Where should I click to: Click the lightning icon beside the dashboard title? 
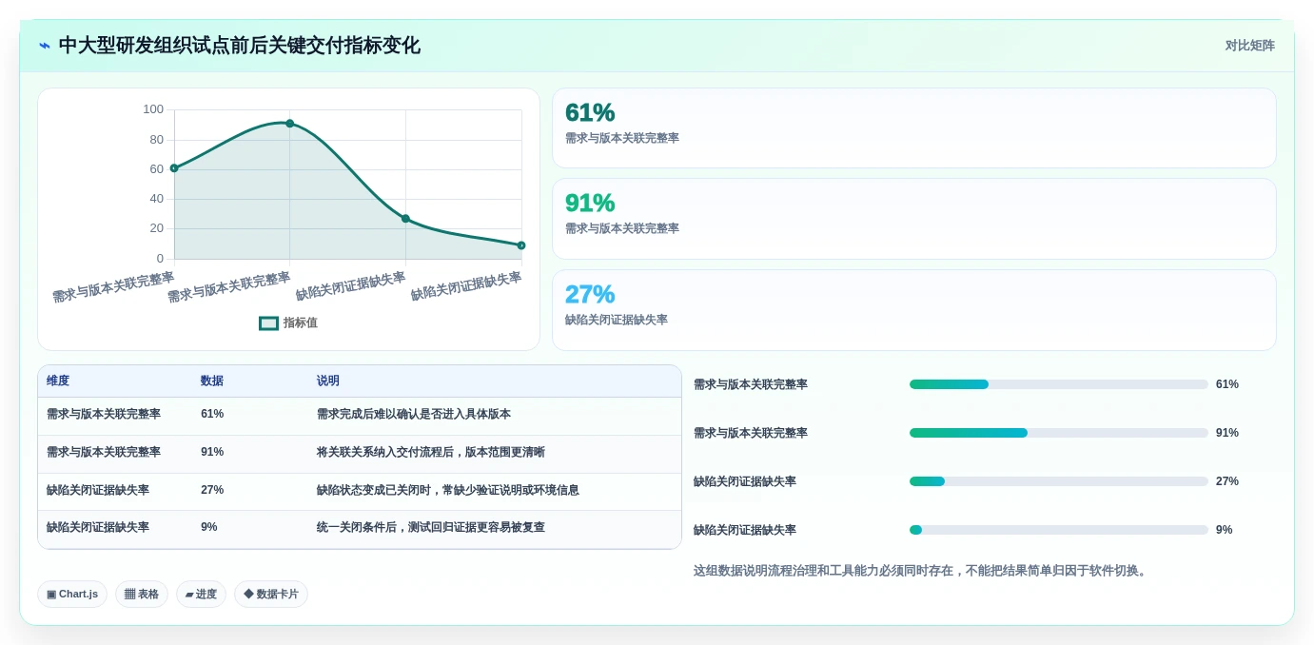point(45,46)
